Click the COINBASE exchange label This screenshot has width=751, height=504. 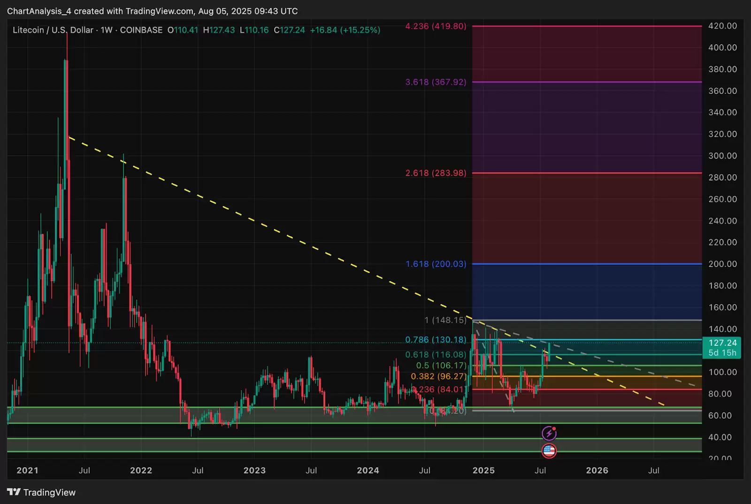click(x=141, y=30)
